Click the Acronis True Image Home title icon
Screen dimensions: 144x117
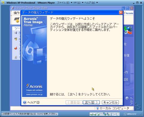(x=13, y=8)
